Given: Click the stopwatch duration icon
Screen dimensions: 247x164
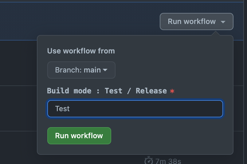Looking at the screenshot, I should 149,160.
